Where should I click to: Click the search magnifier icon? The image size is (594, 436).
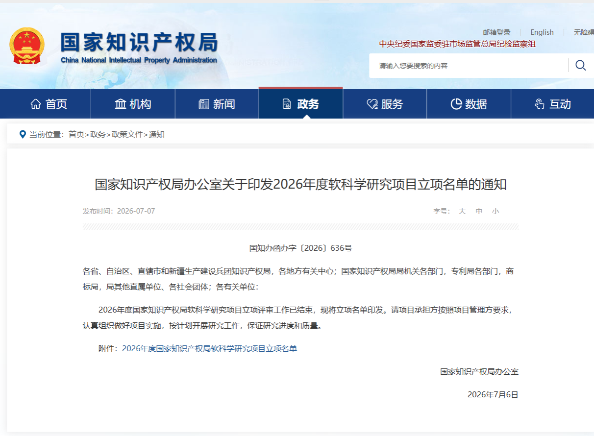coord(581,65)
